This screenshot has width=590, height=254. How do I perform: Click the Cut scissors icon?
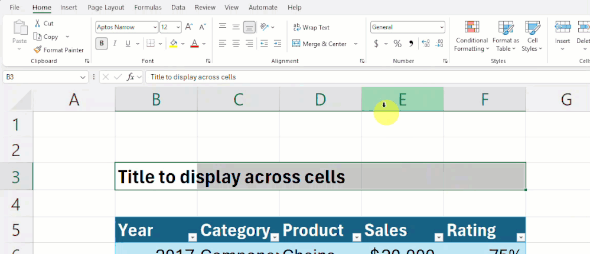pyautogui.click(x=37, y=24)
